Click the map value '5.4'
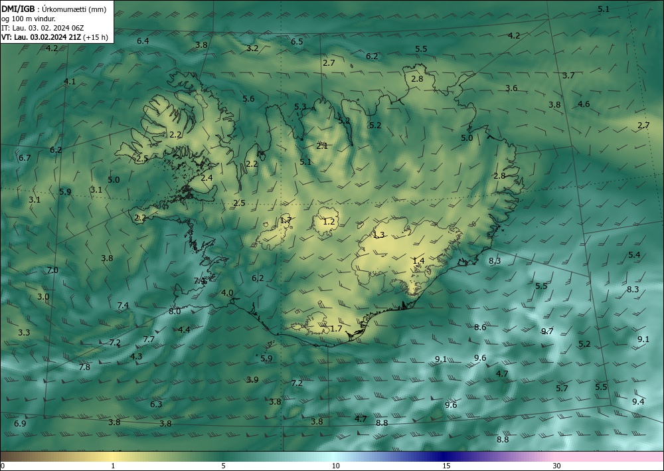This screenshot has width=664, height=471. tap(634, 254)
